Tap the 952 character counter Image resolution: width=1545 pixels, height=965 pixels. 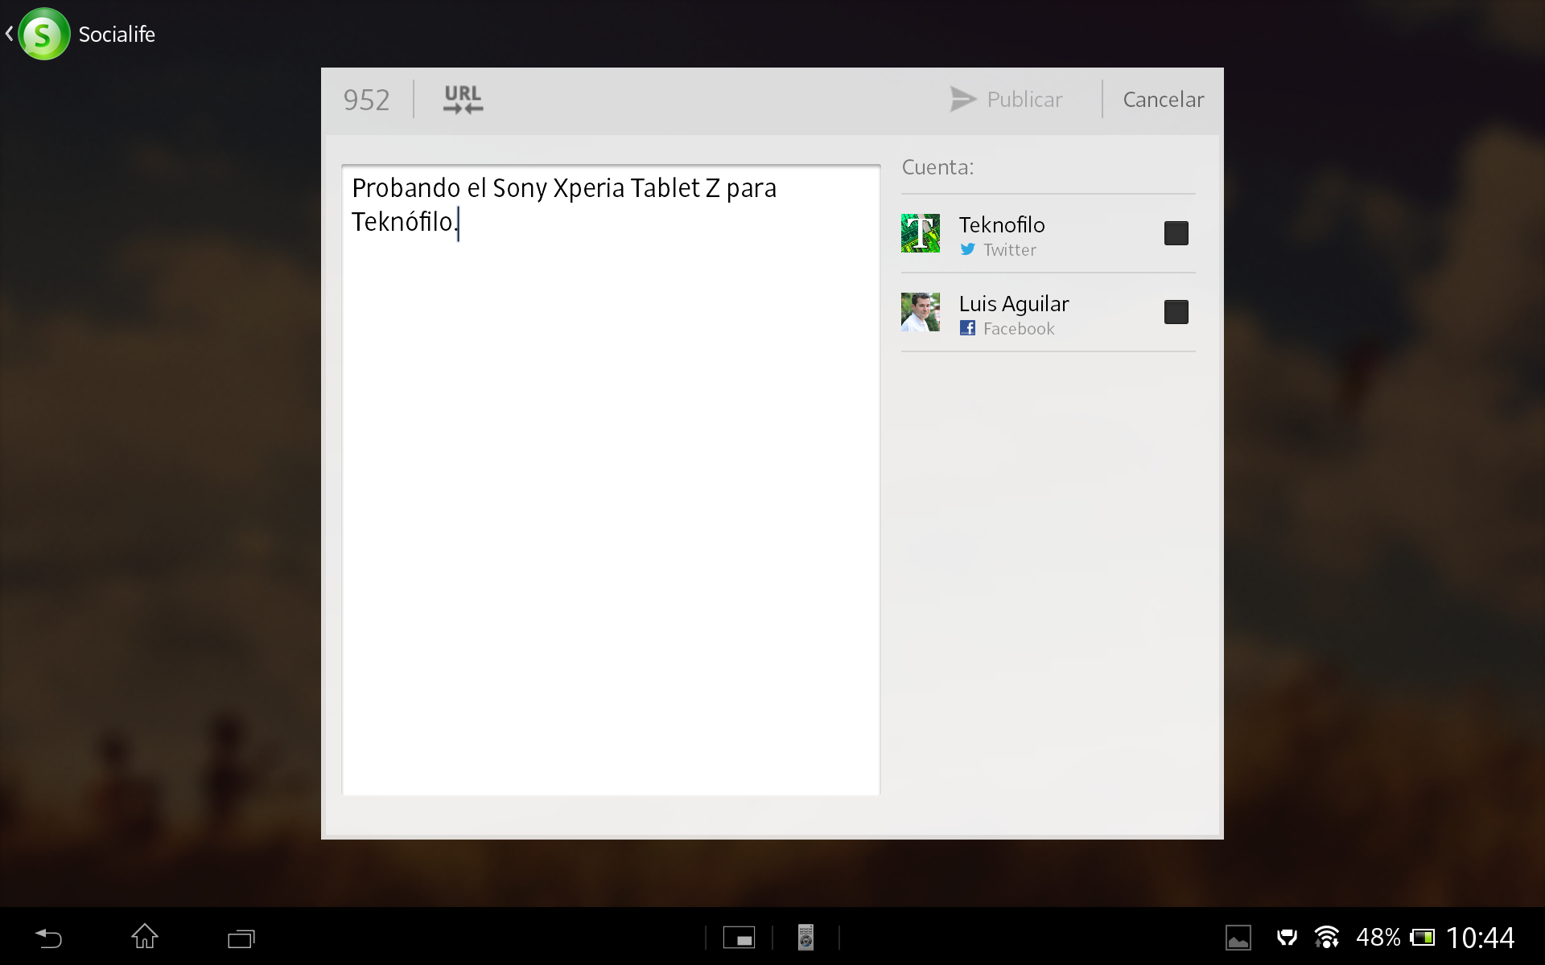(x=366, y=100)
